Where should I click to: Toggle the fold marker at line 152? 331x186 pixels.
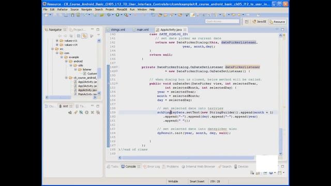coord(117,84)
